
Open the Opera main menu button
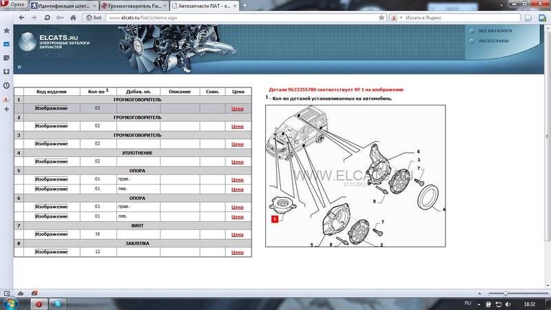pos(14,4)
